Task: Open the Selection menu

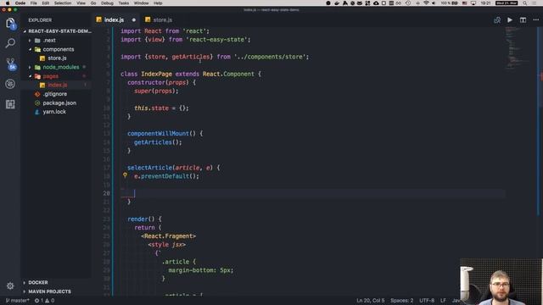Action: [x=63, y=3]
